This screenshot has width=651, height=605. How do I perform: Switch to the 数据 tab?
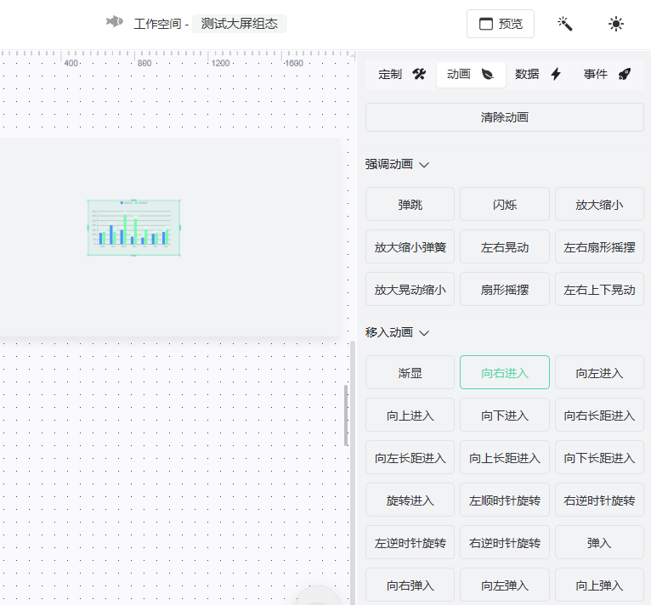(539, 74)
